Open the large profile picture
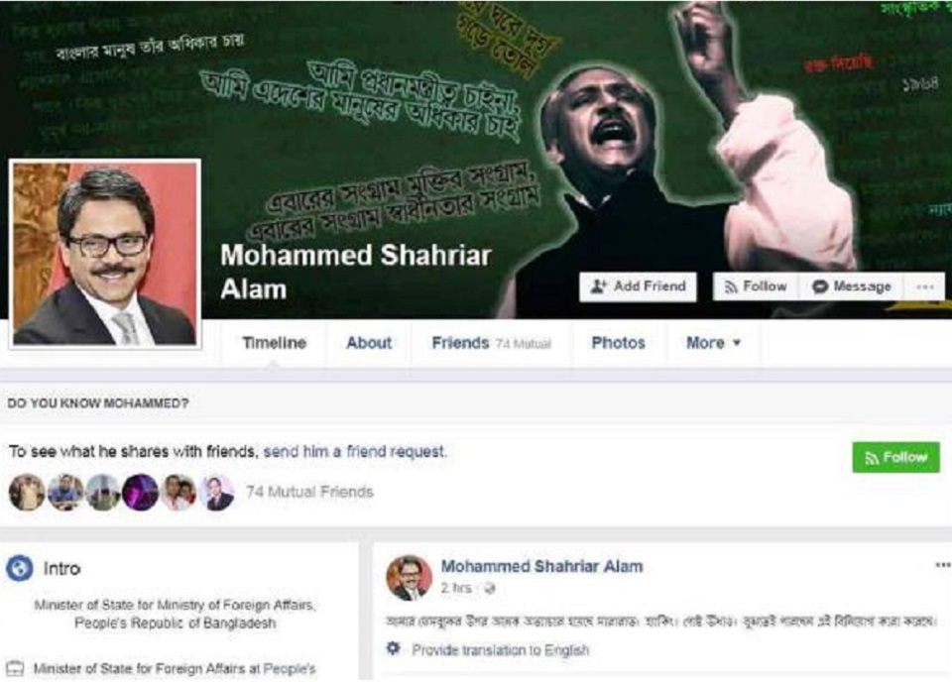This screenshot has height=682, width=952. pyautogui.click(x=105, y=254)
